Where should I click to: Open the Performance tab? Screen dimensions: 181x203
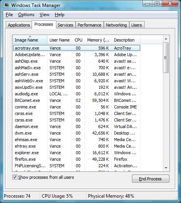(x=90, y=25)
